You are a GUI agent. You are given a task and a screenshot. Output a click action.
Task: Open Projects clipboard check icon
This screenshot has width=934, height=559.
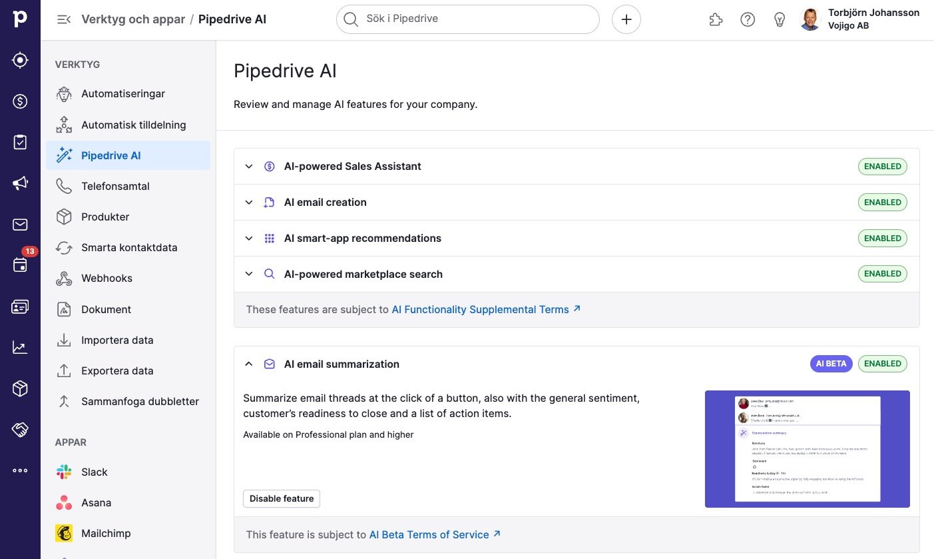(x=20, y=143)
